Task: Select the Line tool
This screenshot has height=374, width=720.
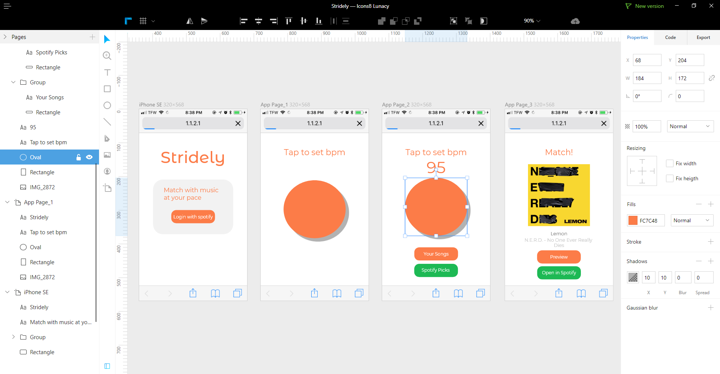Action: tap(107, 122)
